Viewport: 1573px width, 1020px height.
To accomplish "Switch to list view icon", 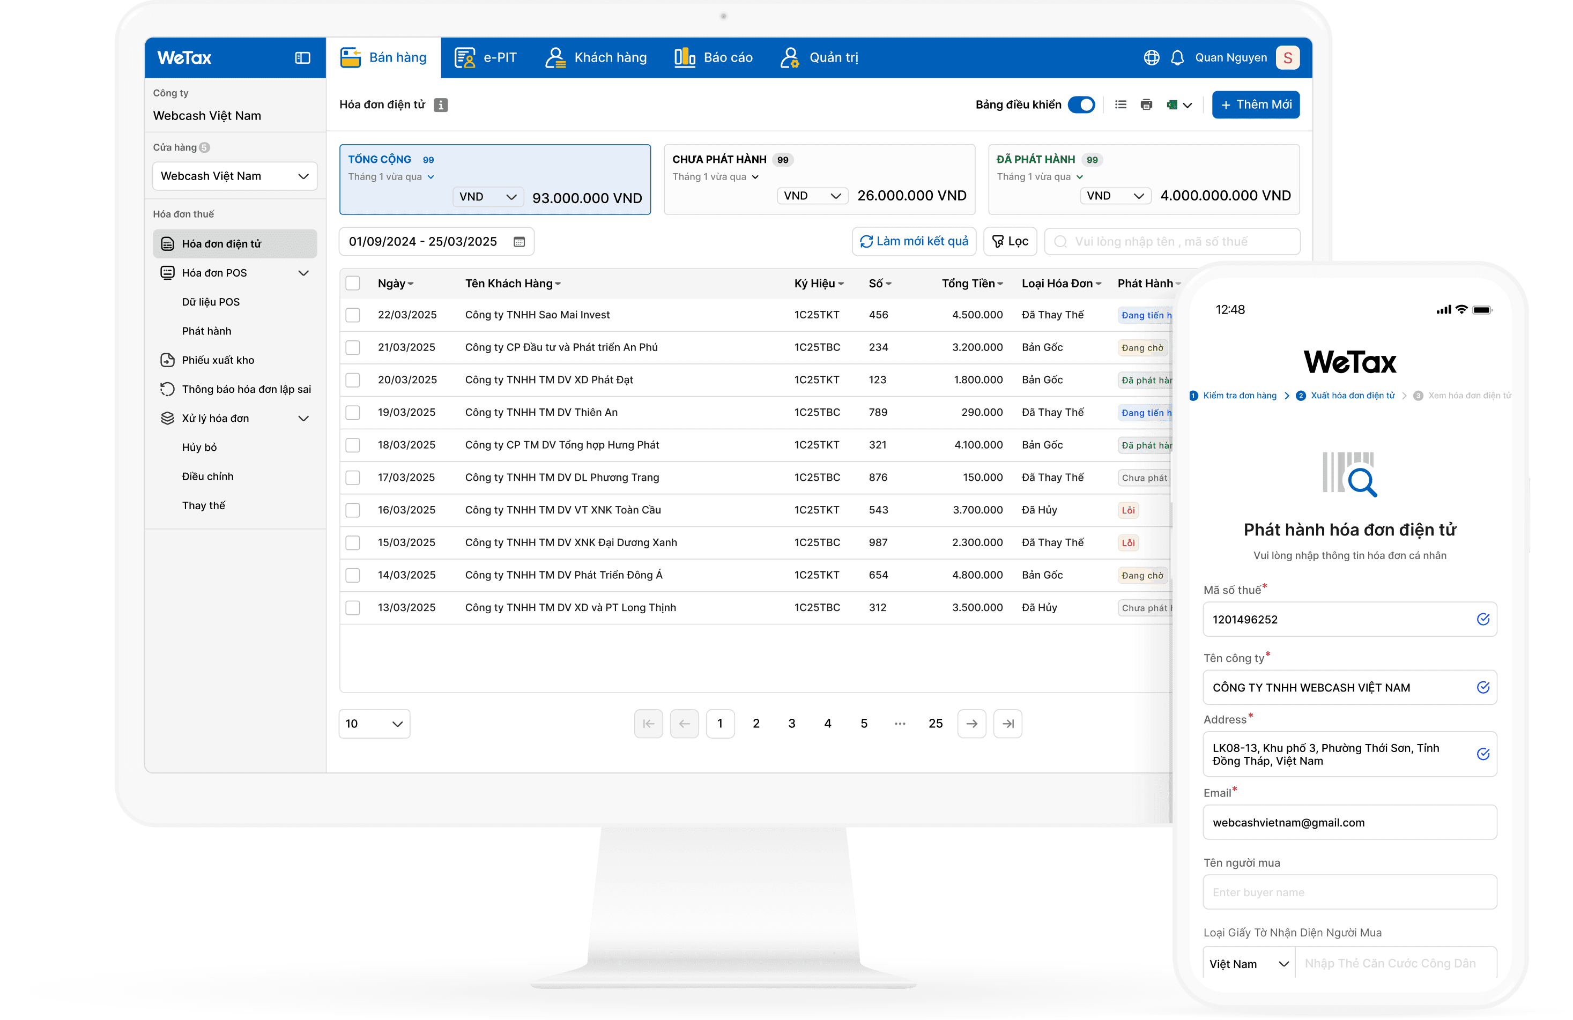I will coord(1121,105).
